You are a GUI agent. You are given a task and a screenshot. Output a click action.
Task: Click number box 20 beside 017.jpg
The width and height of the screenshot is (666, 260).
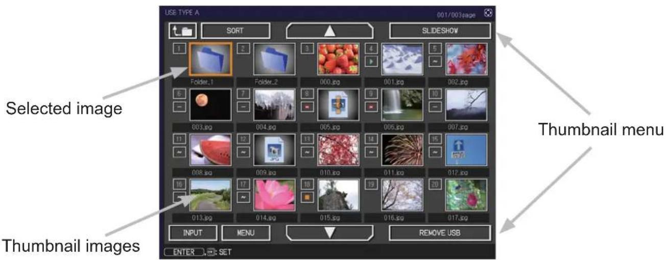click(x=436, y=184)
